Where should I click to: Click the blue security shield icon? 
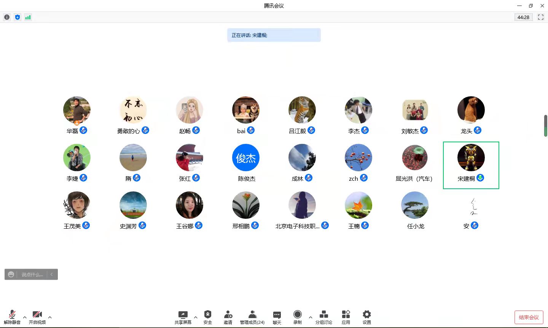pyautogui.click(x=17, y=17)
